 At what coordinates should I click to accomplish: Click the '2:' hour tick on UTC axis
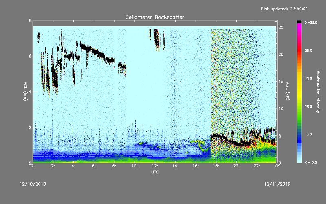click(53, 166)
